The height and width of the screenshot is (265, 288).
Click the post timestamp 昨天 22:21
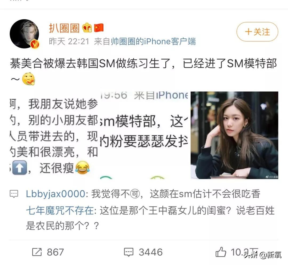pyautogui.click(x=69, y=42)
